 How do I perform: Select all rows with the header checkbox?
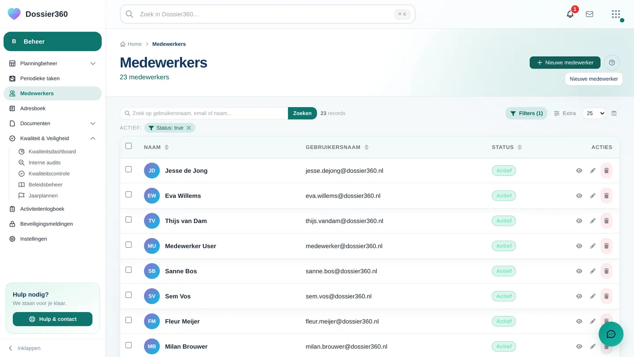(129, 146)
